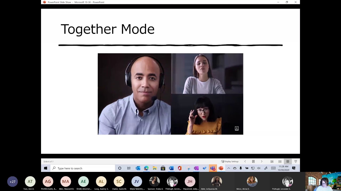Switch to Microsoft Teams on taskbar
Image resolution: width=341 pixels, height=191 pixels.
[213, 168]
